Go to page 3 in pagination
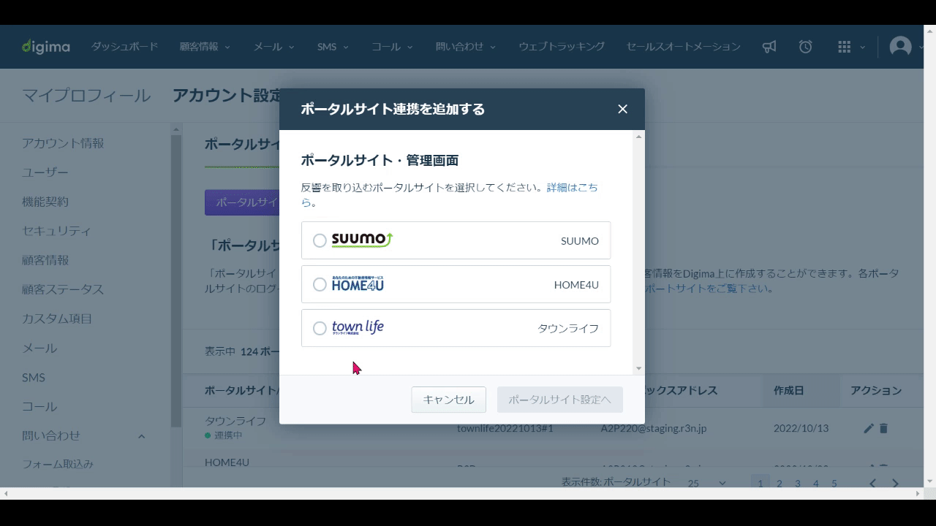This screenshot has width=936, height=526. click(798, 483)
